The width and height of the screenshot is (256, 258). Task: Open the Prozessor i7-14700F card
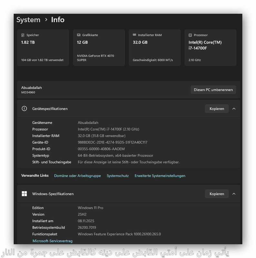coord(210,47)
